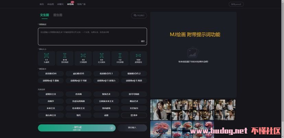This screenshot has height=138, width=284.
Task: Choose model version V5.2
Action: (134, 73)
